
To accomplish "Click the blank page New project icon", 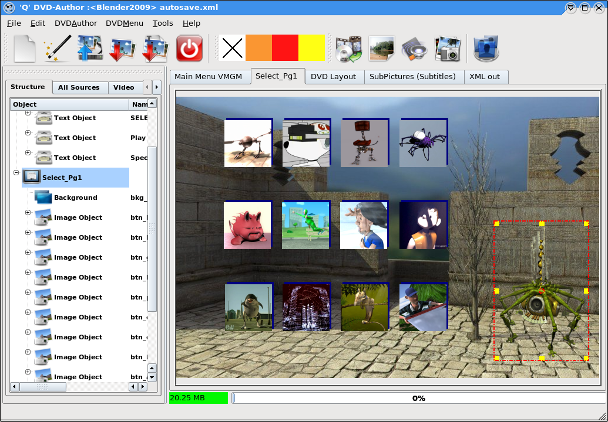I will (x=25, y=48).
